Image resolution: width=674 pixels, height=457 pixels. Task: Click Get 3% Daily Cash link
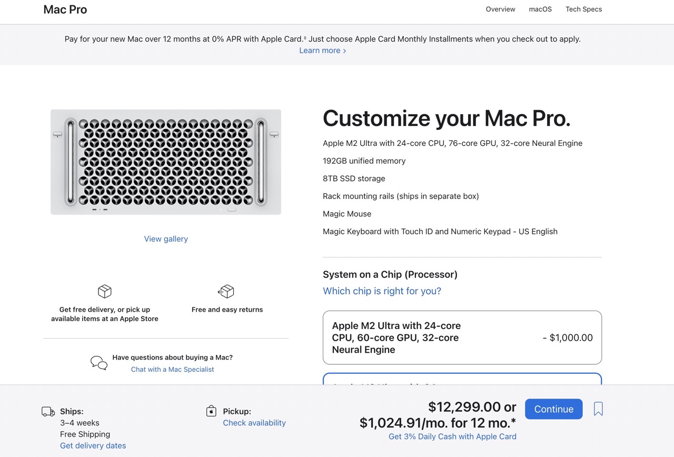452,436
